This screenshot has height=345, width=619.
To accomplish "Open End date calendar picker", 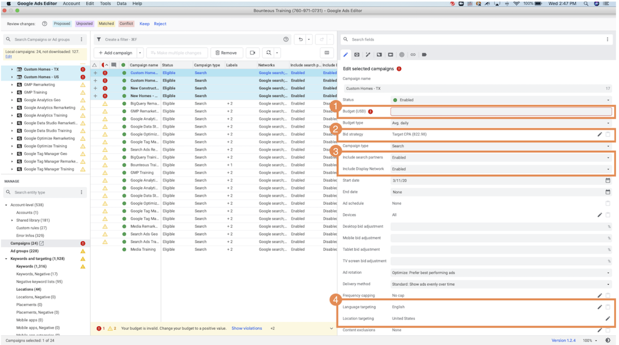I will [x=608, y=192].
